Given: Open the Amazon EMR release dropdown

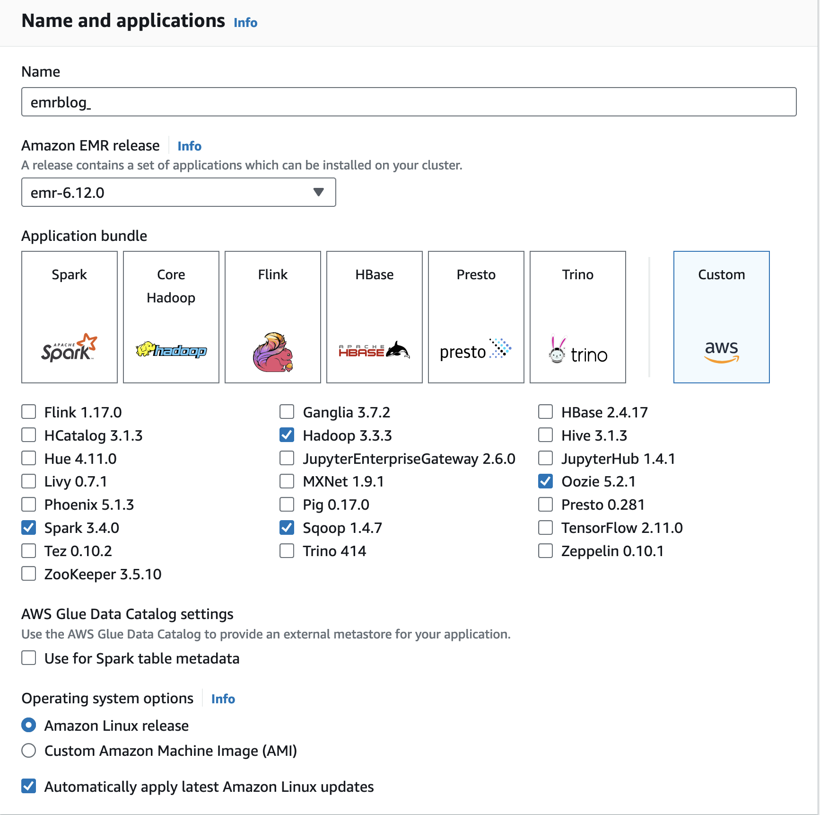Looking at the screenshot, I should pyautogui.click(x=179, y=192).
